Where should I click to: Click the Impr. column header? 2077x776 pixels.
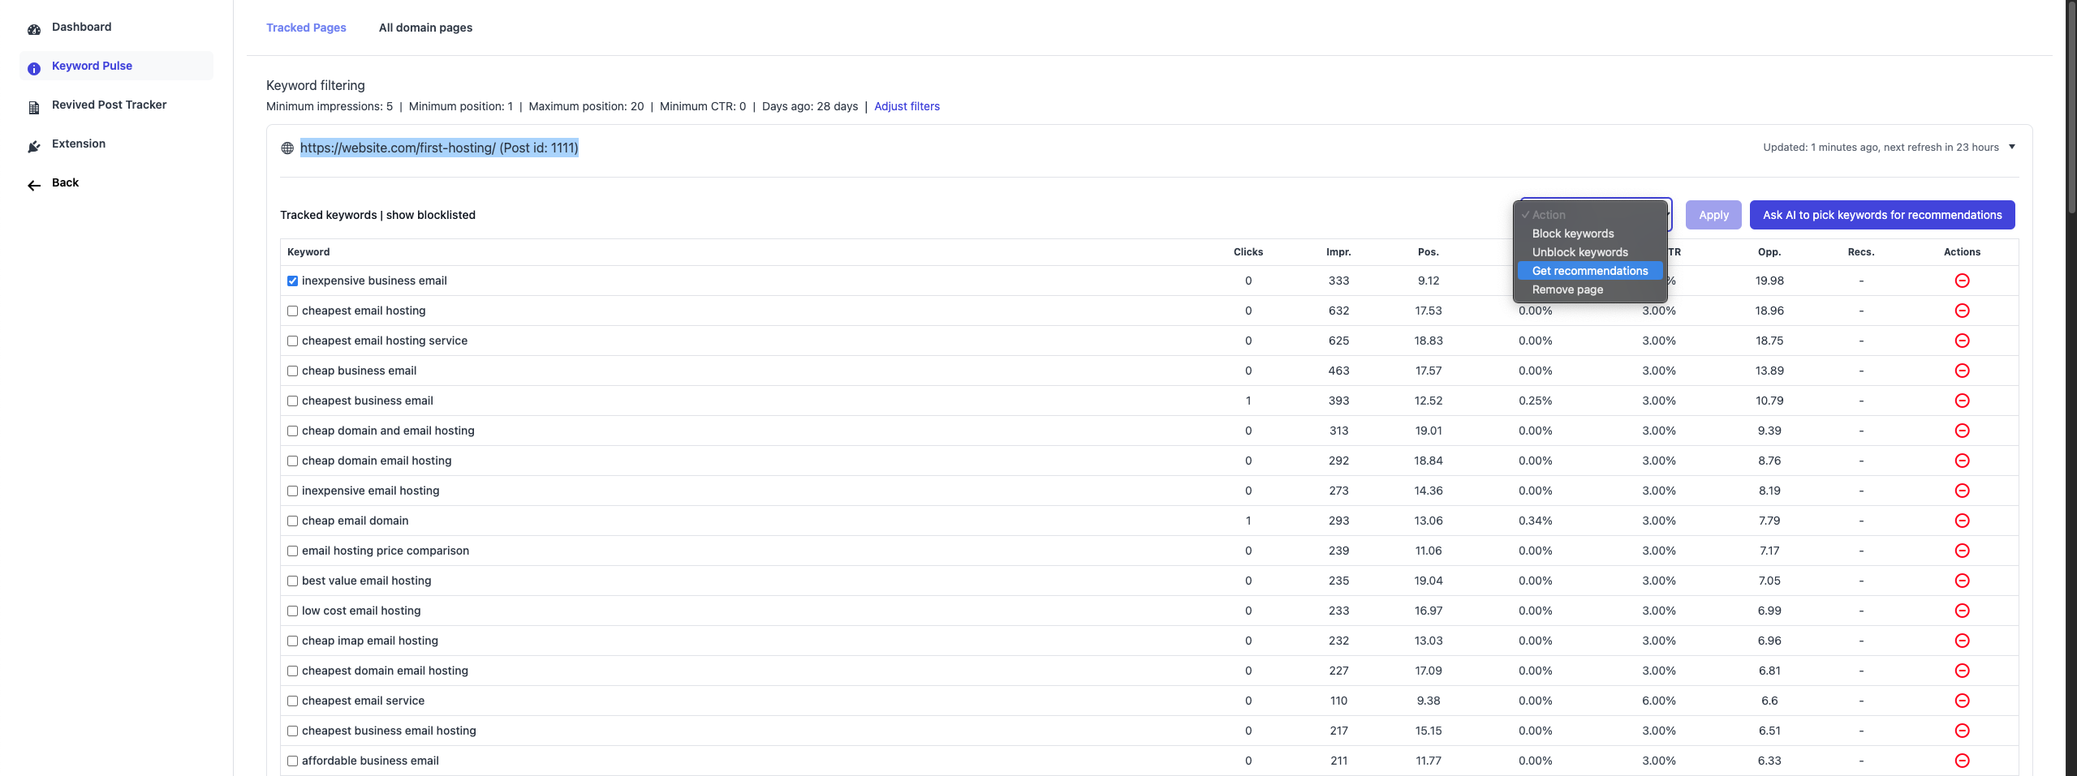click(x=1338, y=252)
